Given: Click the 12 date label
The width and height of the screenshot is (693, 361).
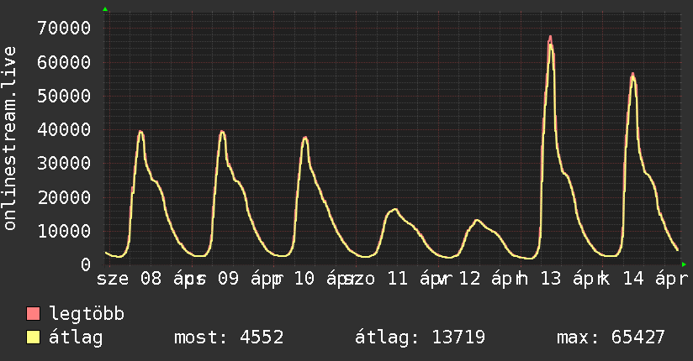Looking at the screenshot, I should coord(469,279).
